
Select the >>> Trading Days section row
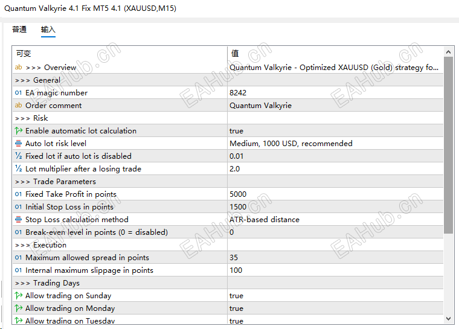coord(228,283)
